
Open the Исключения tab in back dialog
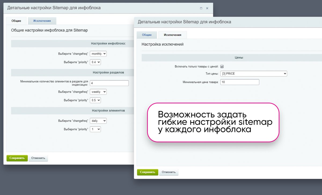tap(42, 21)
